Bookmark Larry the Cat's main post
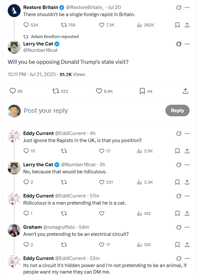The height and width of the screenshot is (279, 197). pyautogui.click(x=142, y=91)
